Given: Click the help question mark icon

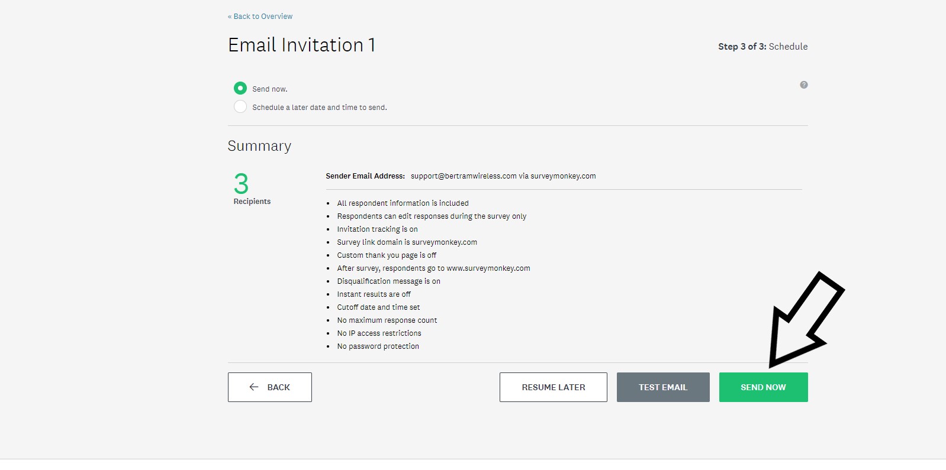Looking at the screenshot, I should tap(803, 85).
